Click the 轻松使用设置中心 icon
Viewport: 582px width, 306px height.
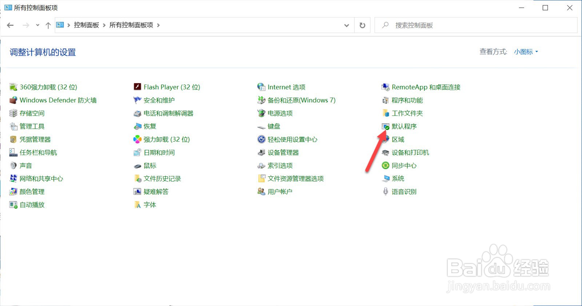[262, 139]
